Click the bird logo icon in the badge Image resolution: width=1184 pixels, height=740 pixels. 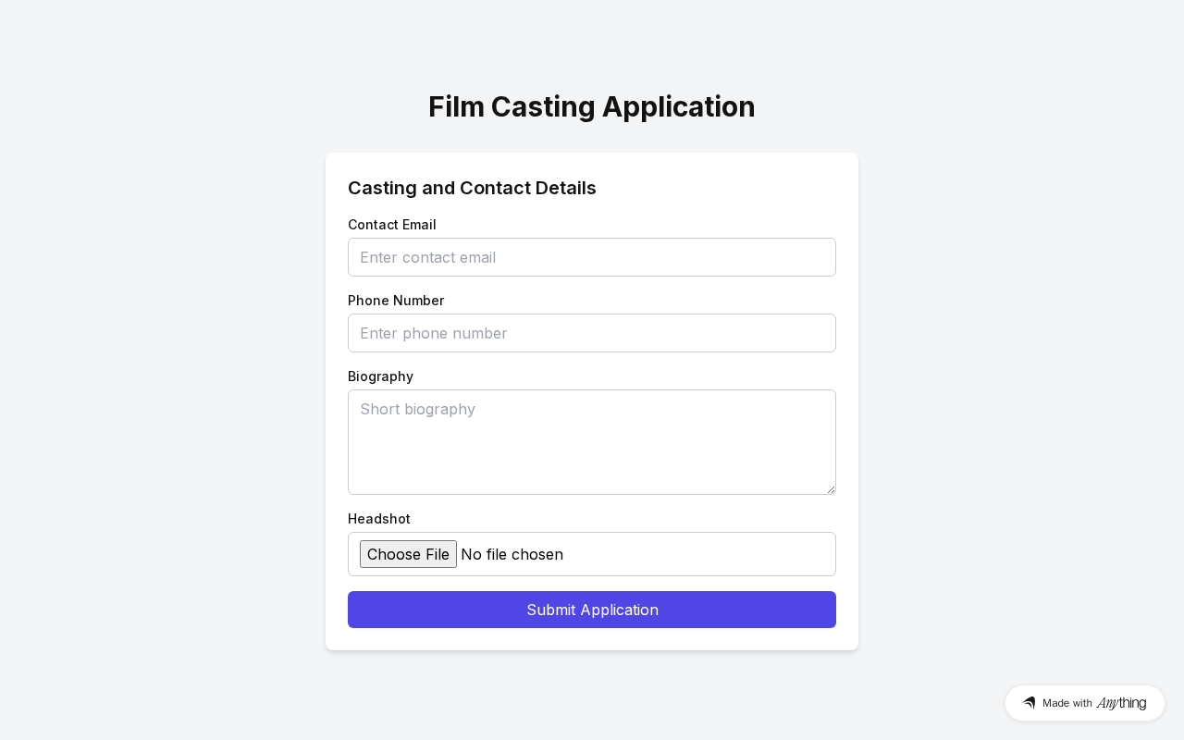tap(1029, 703)
